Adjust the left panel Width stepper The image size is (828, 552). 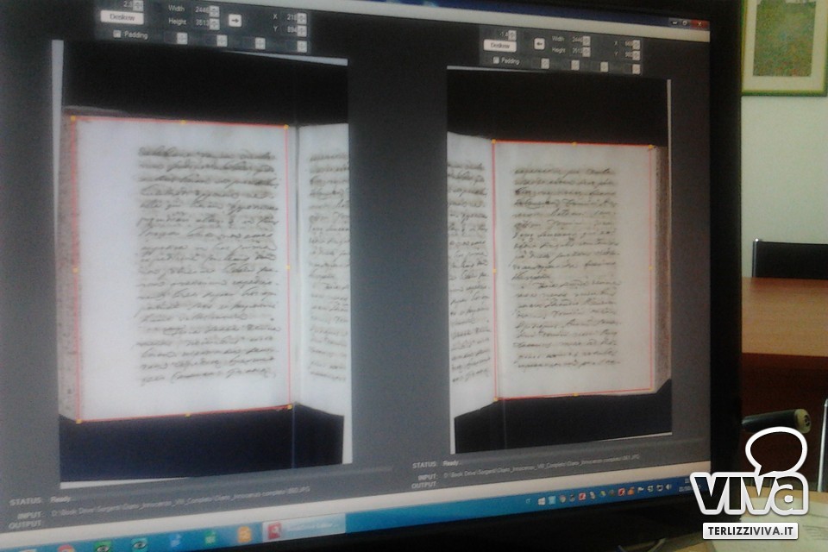[214, 10]
